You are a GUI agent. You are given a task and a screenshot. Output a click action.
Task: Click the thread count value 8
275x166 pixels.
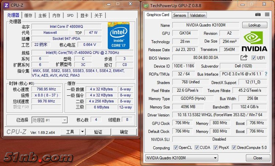(127, 120)
